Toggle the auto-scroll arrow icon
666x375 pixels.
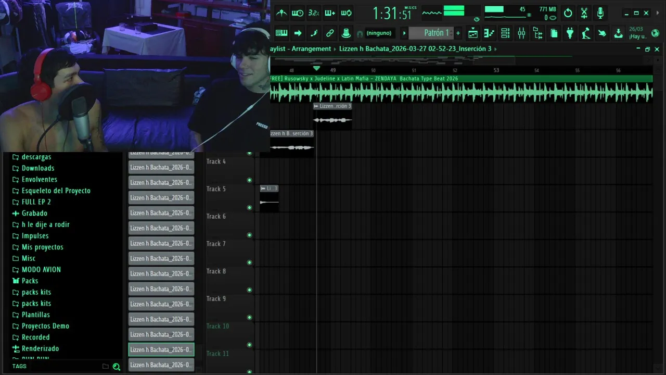[298, 33]
